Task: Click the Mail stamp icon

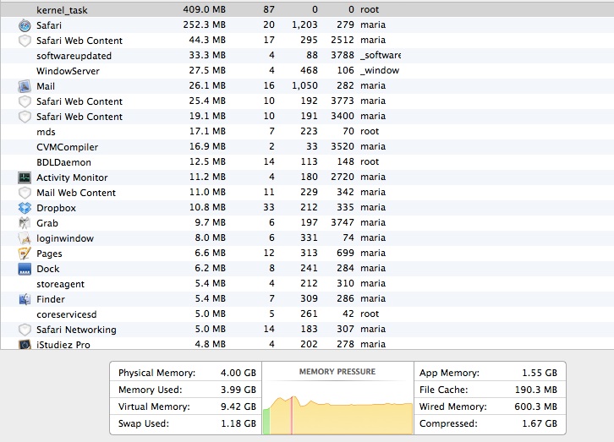Action: click(25, 86)
